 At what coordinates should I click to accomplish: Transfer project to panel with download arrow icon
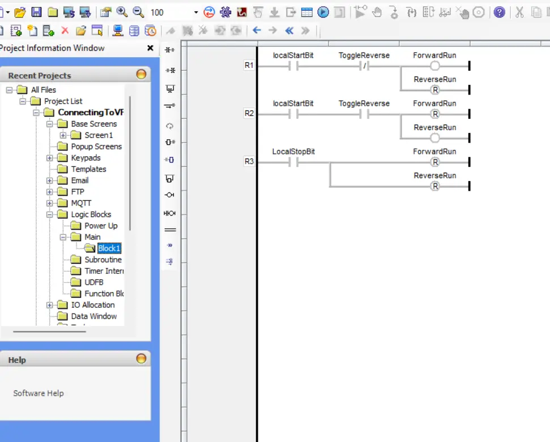pyautogui.click(x=275, y=12)
